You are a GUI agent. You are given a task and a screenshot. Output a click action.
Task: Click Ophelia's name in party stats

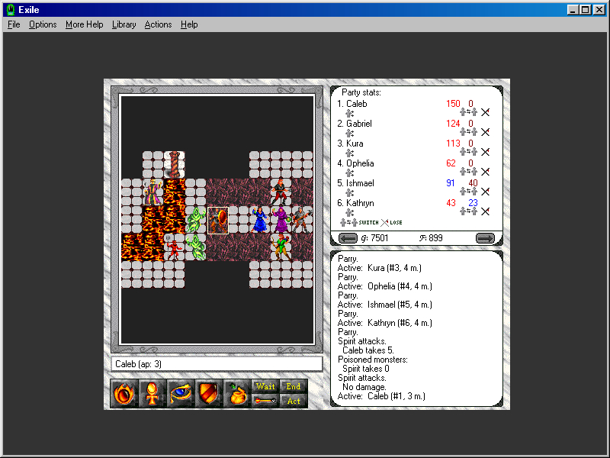tap(360, 163)
